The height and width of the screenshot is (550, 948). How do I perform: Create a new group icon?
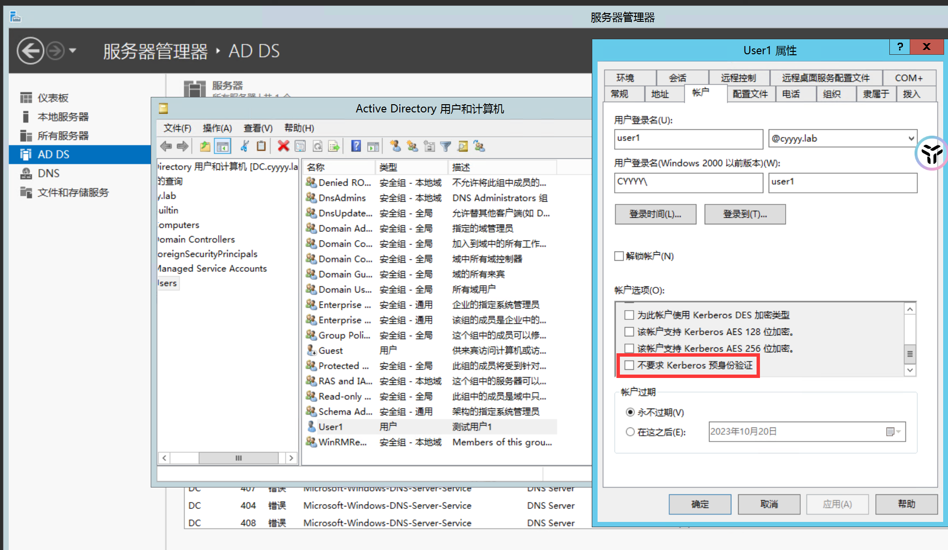click(x=412, y=146)
